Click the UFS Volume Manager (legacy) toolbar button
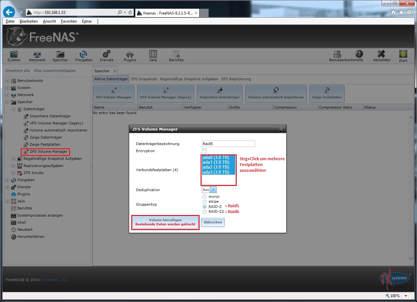 (165, 94)
